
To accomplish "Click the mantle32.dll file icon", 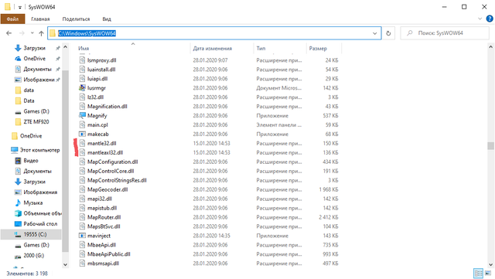I will tap(82, 143).
